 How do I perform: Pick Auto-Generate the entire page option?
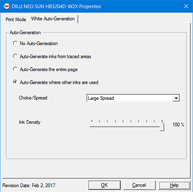point(15,69)
